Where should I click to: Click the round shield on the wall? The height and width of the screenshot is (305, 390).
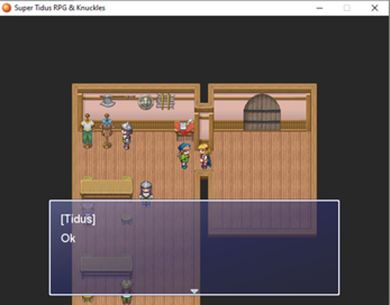tap(146, 102)
